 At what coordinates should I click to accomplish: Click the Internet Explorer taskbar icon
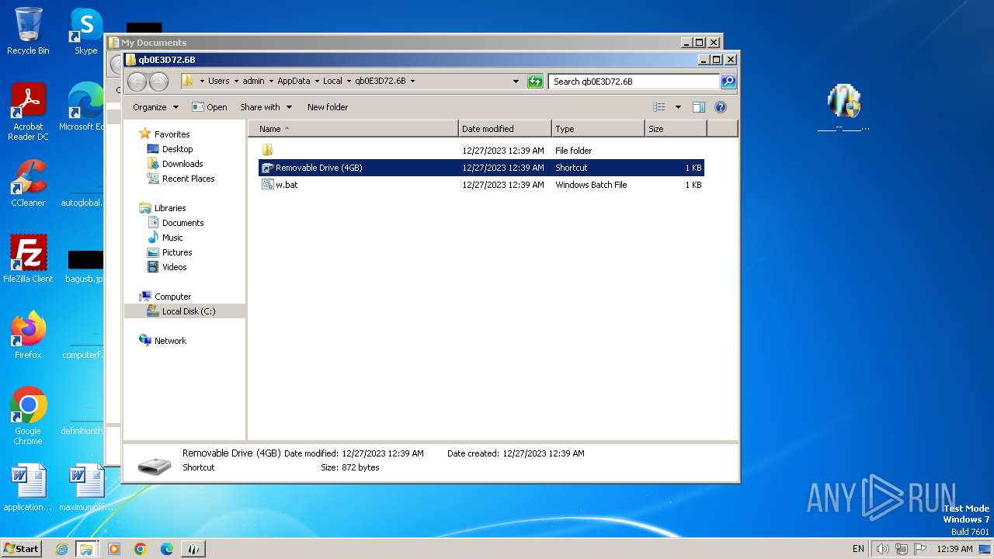click(61, 549)
